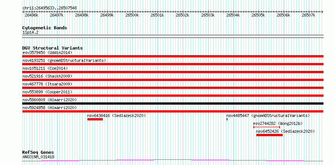Click the 11p14.2 cytogenetic band line
This screenshot has width=334, height=165.
click(173, 36)
